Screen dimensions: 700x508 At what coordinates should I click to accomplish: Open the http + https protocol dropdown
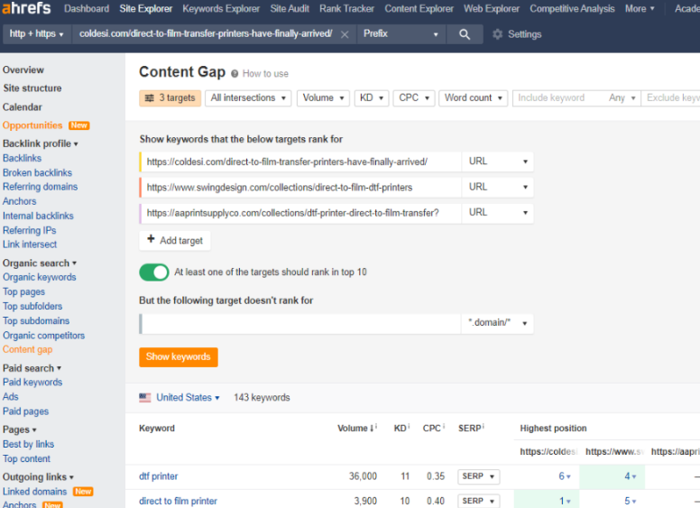click(x=37, y=34)
